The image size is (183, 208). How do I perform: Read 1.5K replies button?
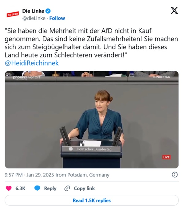tap(92, 200)
